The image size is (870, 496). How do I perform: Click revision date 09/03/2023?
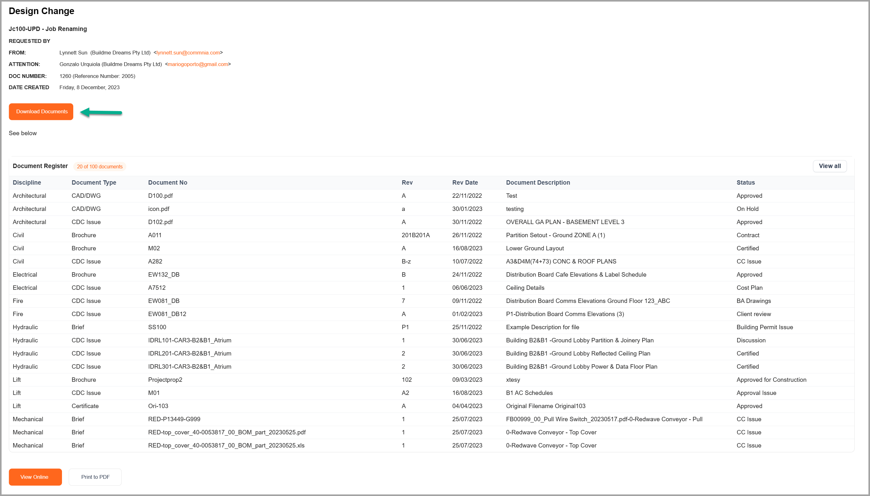tap(467, 380)
